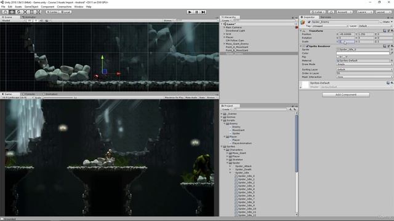Open the Layers dropdown
394x221 pixels.
(364, 12)
